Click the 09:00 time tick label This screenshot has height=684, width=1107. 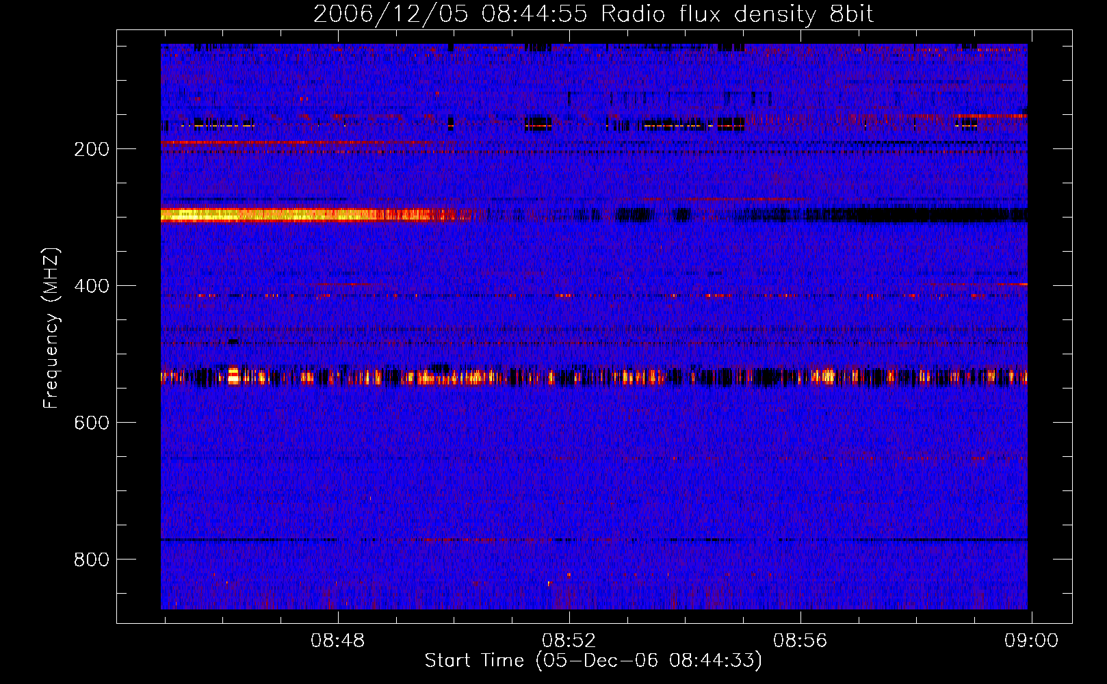pos(1032,641)
